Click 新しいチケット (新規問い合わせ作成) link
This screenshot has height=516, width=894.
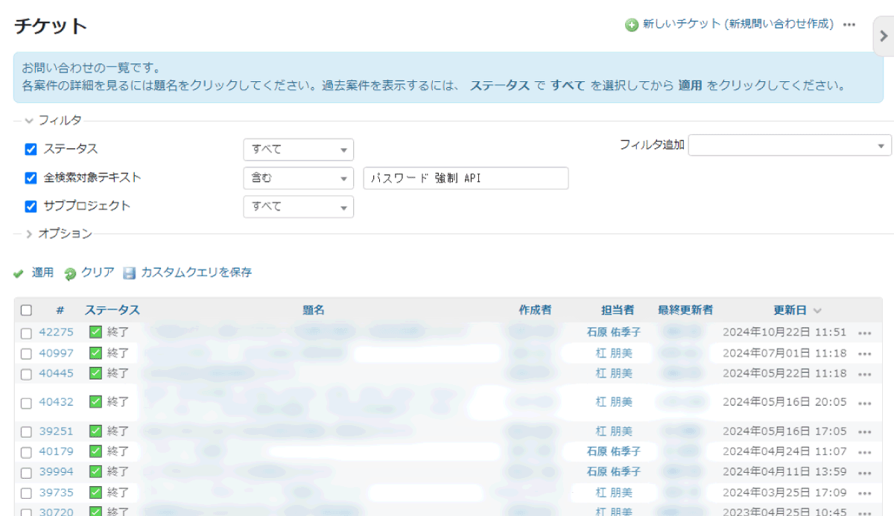(738, 25)
